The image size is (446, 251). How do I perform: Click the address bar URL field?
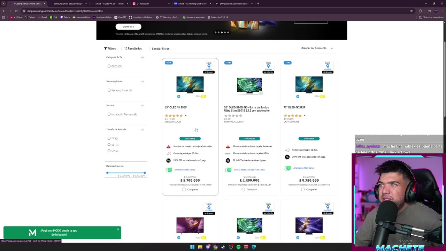pyautogui.click(x=216, y=11)
